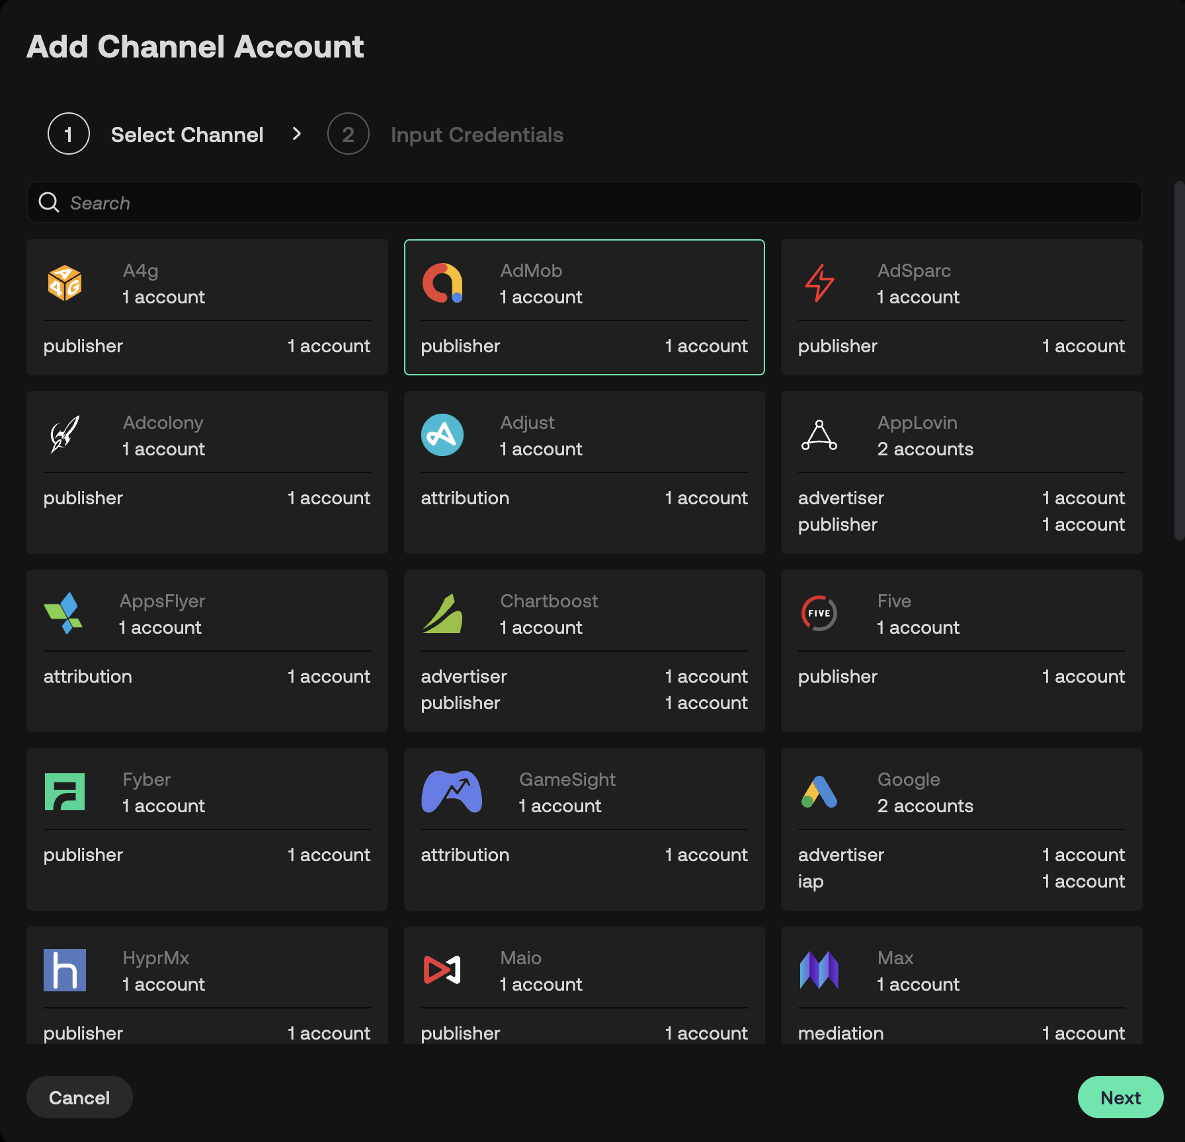This screenshot has height=1142, width=1185.
Task: Select Google advertiser row
Action: [961, 855]
